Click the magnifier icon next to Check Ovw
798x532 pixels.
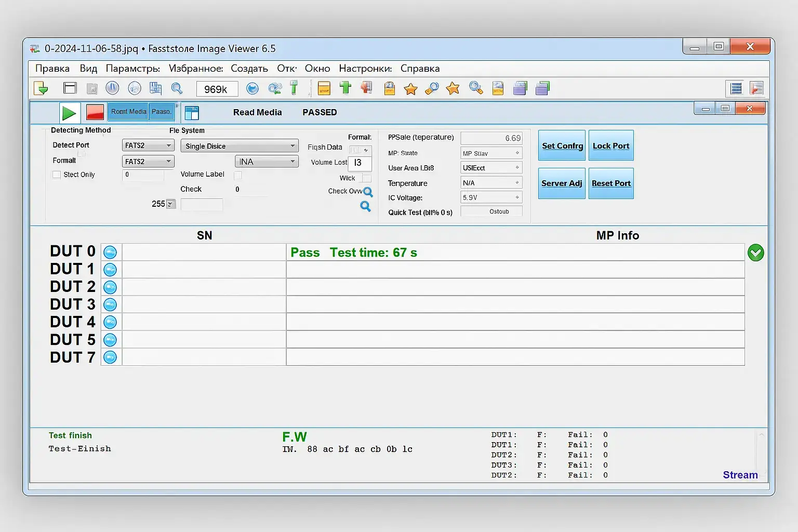[x=368, y=192]
